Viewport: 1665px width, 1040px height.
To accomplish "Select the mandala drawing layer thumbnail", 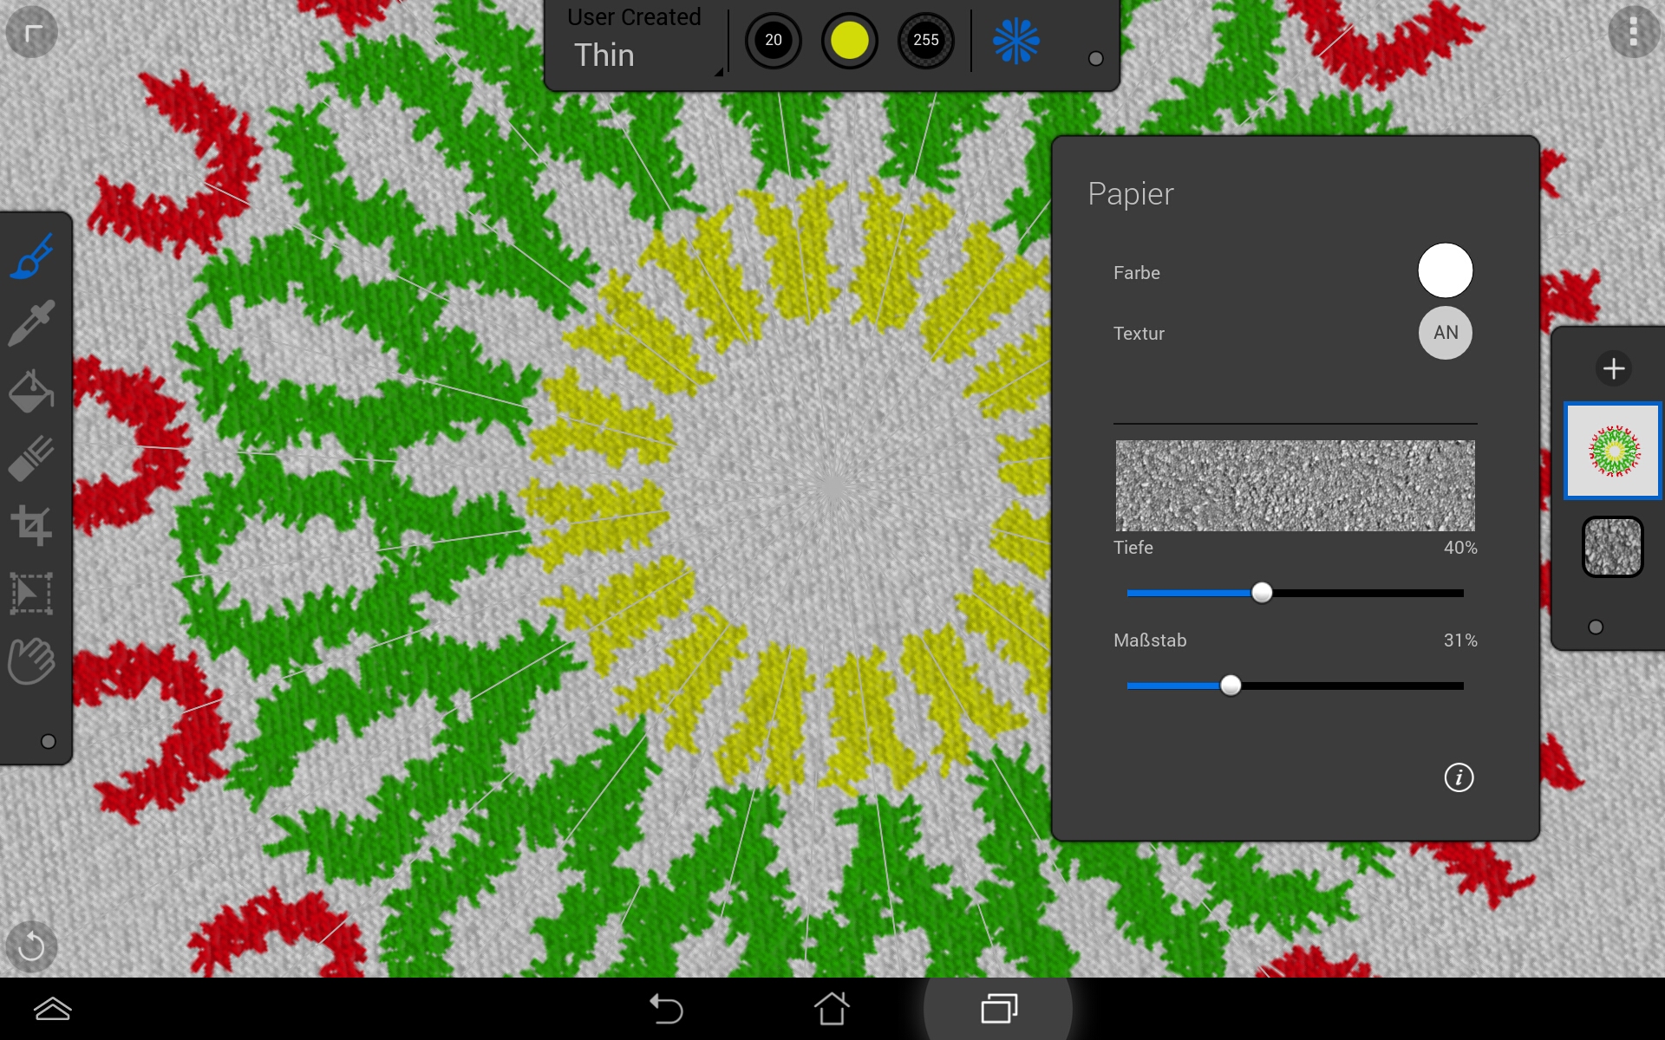I will 1612,451.
